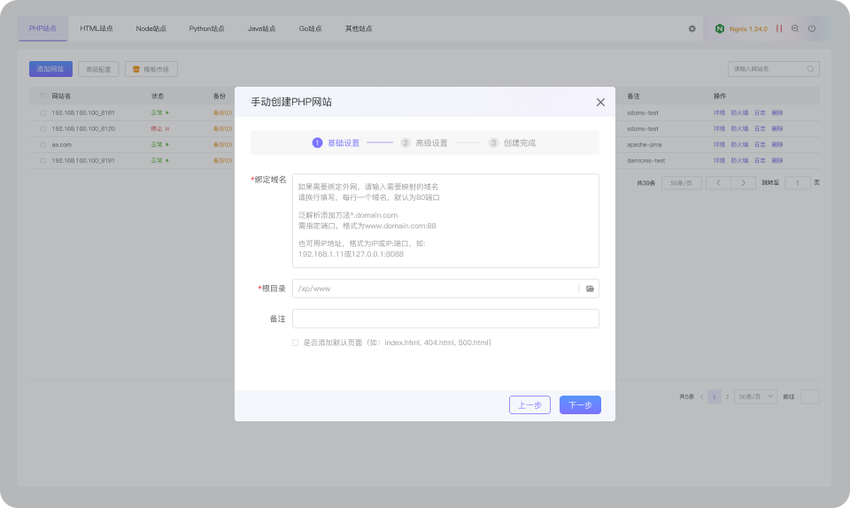Screen dimensions: 850x508
Task: Open the upper 50条/页 page size selector
Action: (682, 182)
